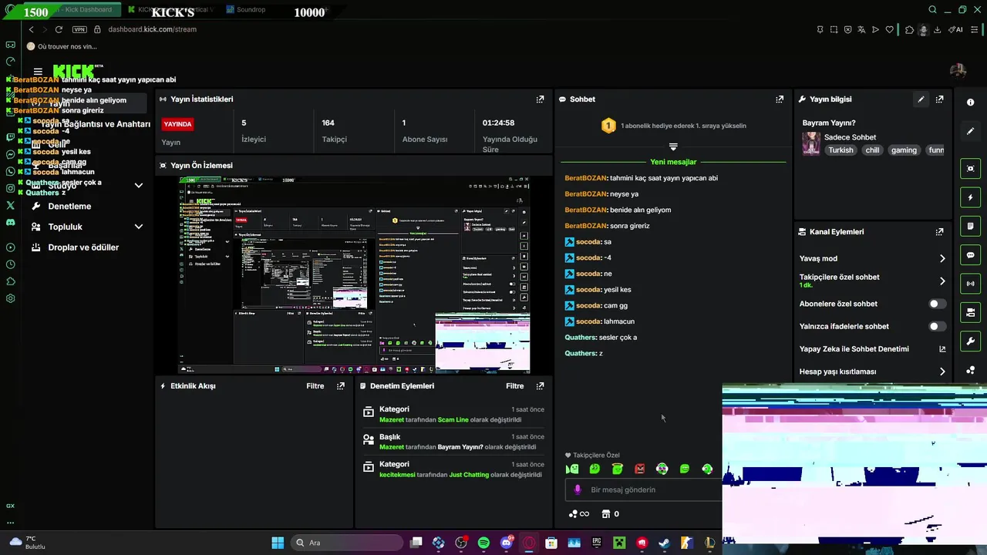Image resolution: width=987 pixels, height=555 pixels.
Task: Pop out the Etkinlik Akışı panel
Action: click(x=340, y=386)
